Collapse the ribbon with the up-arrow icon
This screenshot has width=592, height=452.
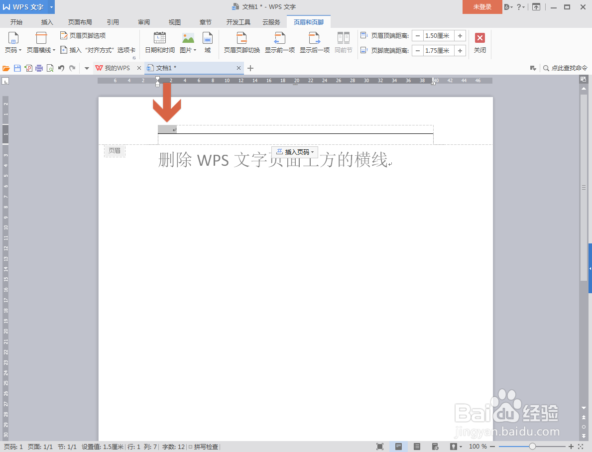tap(536, 7)
